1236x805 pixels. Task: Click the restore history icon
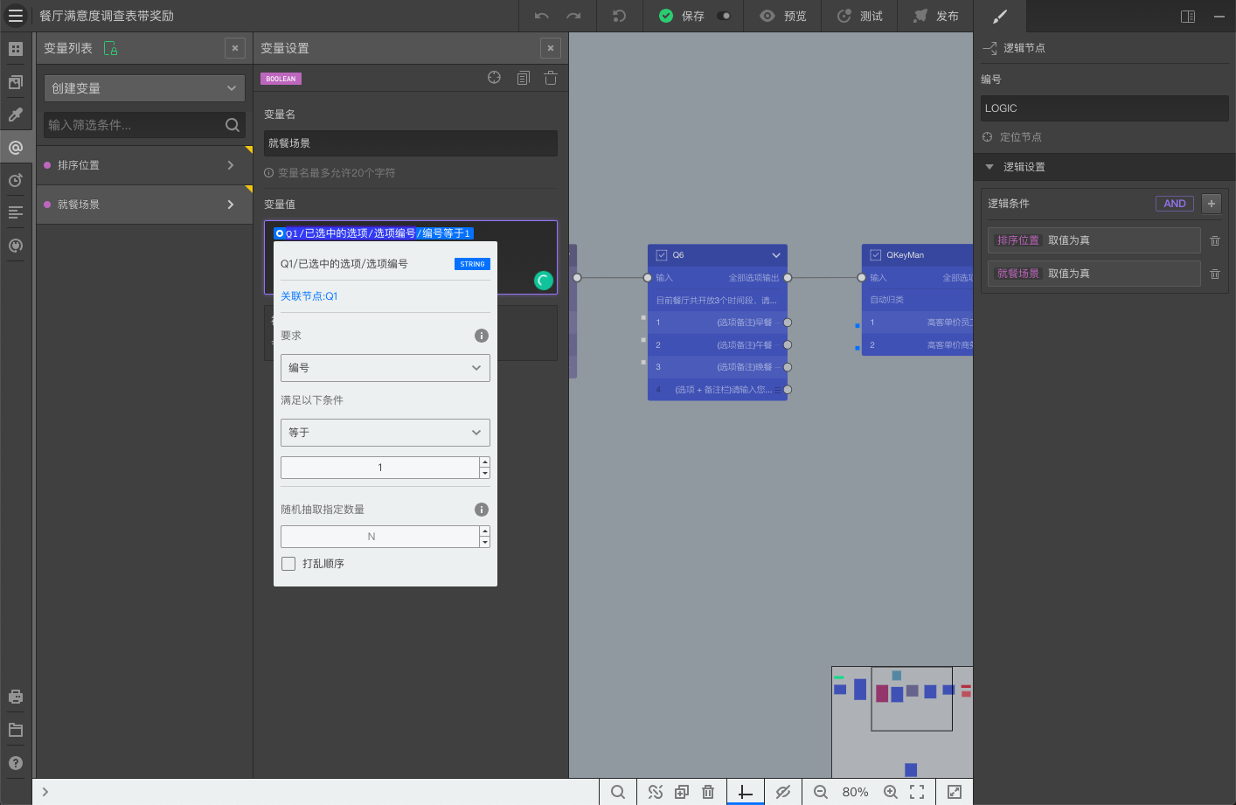point(619,16)
